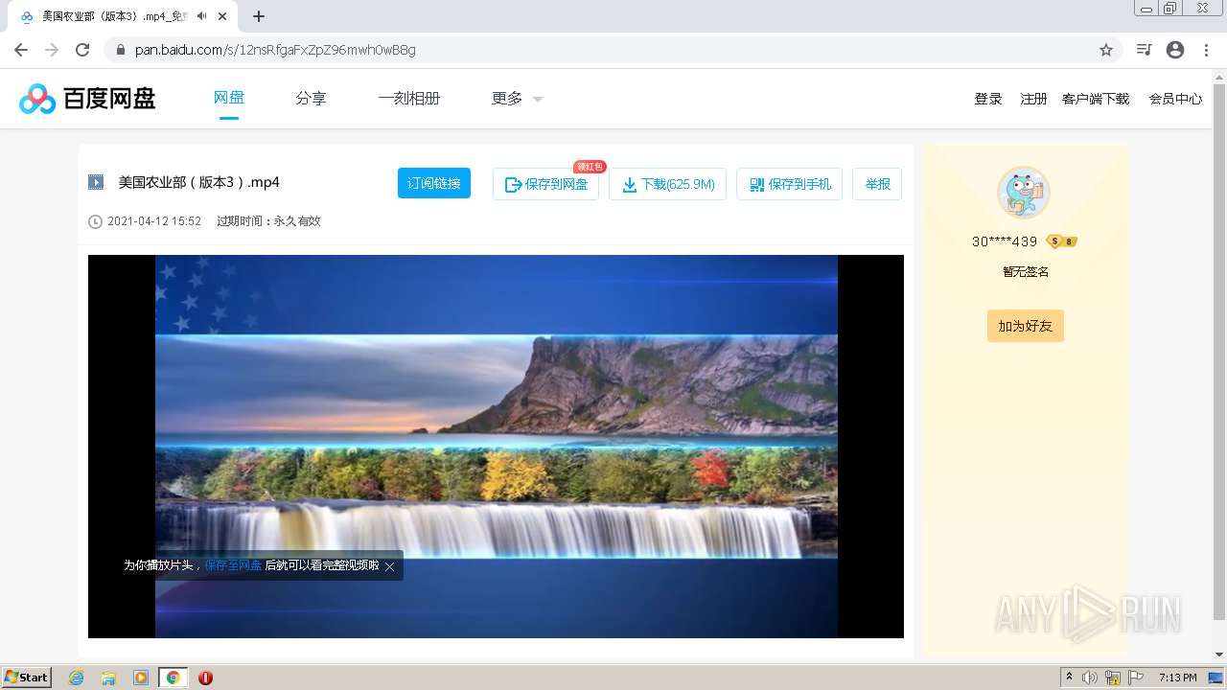Click the 举报 button
Image resolution: width=1227 pixels, height=690 pixels.
(x=877, y=184)
